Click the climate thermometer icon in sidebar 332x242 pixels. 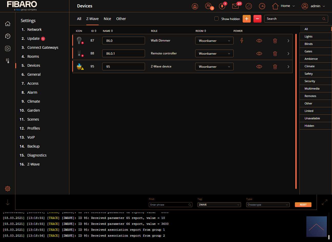pos(8,61)
